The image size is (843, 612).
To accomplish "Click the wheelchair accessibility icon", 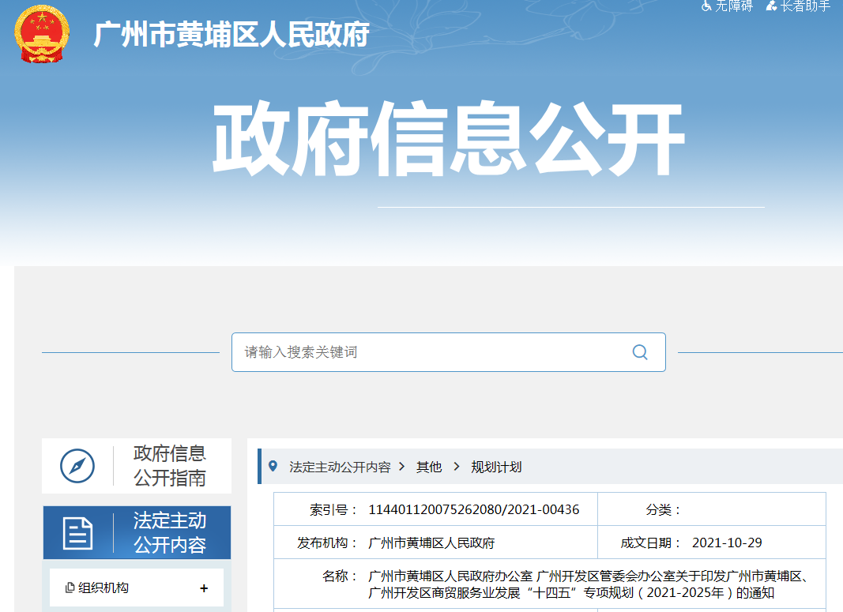I will click(706, 6).
